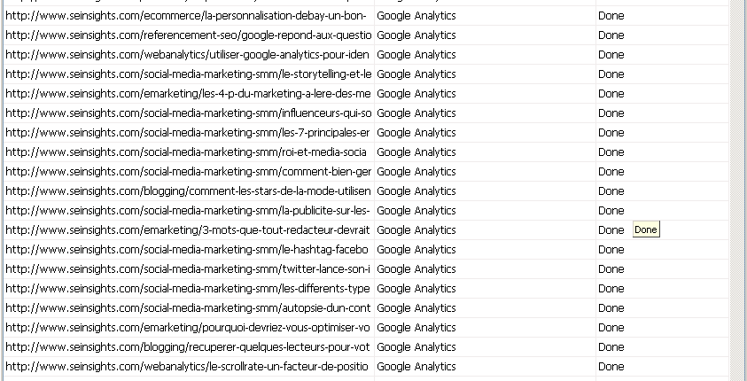
Task: Click Done status in recuperer-quelques-lecteurs row
Action: tap(611, 347)
